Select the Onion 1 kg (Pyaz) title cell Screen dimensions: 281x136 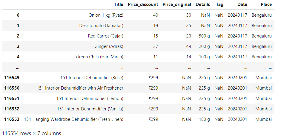pyautogui.click(x=106, y=15)
